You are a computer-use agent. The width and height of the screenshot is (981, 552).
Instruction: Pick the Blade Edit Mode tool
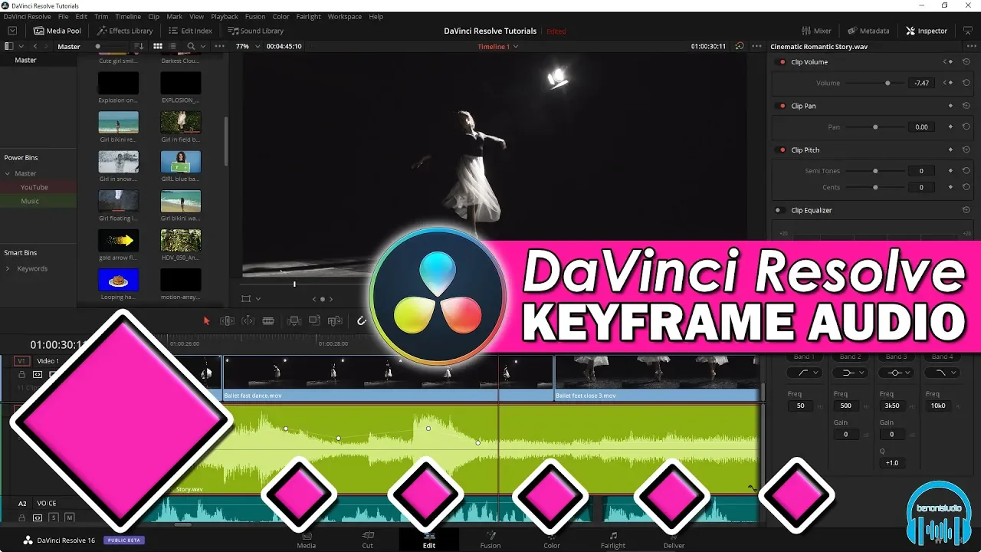268,321
